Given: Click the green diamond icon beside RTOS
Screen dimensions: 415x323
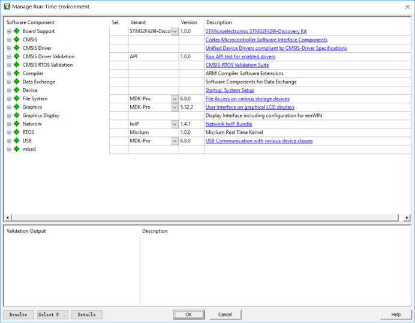Looking at the screenshot, I should pyautogui.click(x=17, y=132).
